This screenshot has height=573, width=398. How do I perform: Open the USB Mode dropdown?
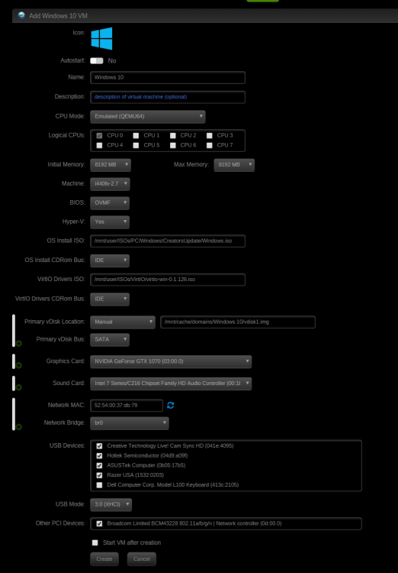(111, 504)
